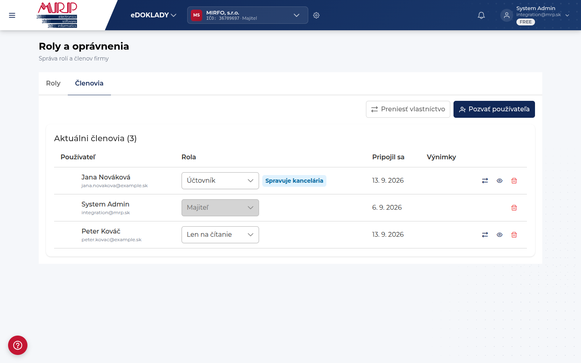Click email jana.novakova@example.sk
581x363 pixels.
(x=115, y=186)
